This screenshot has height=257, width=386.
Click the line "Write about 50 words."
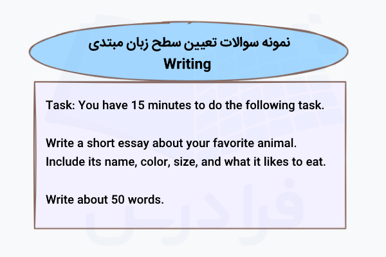coord(105,199)
